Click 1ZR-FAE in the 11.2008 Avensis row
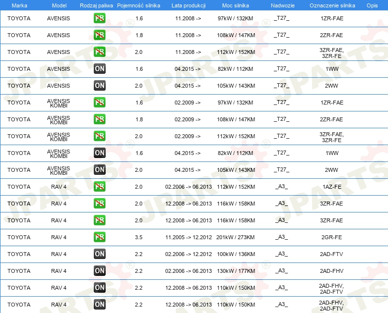 click(332, 18)
